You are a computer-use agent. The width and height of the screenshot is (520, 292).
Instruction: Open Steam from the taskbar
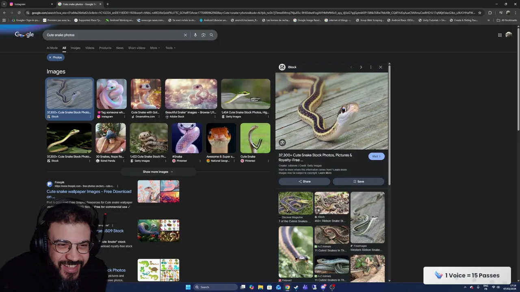coord(296,287)
